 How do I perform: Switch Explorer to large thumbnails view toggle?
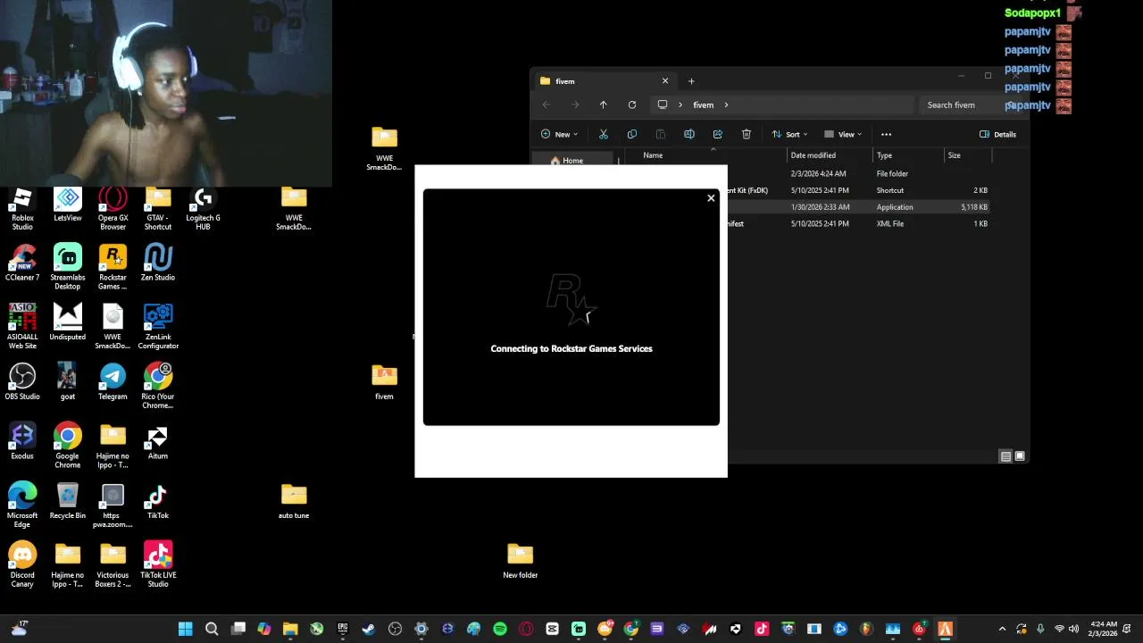click(x=1020, y=456)
